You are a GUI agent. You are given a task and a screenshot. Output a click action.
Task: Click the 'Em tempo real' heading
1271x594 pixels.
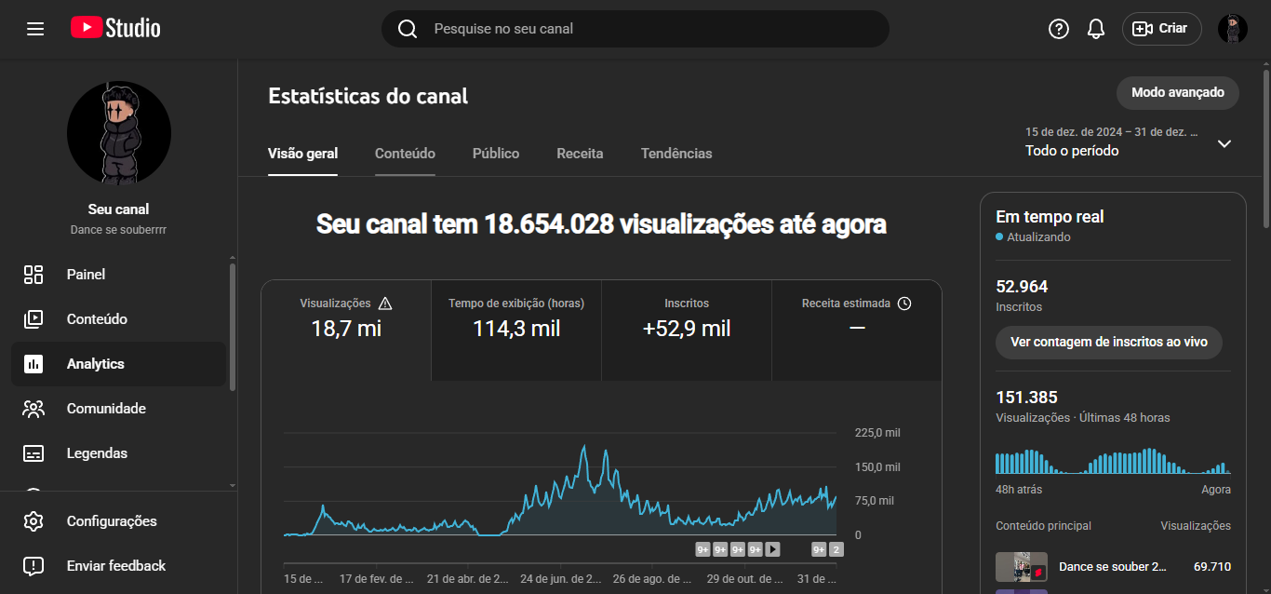1050,217
